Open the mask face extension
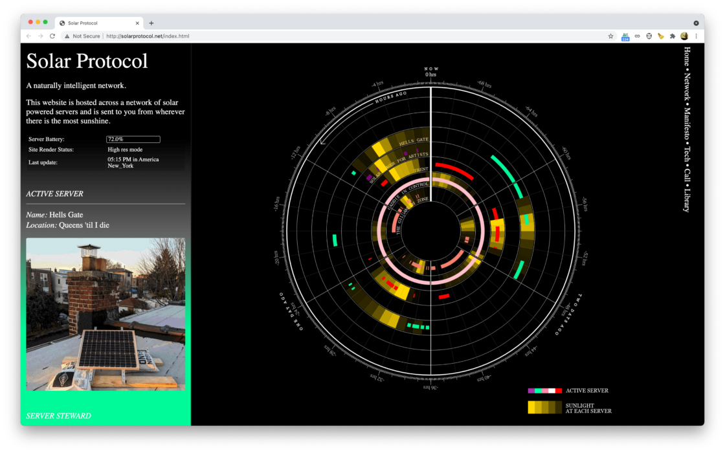 coord(649,36)
